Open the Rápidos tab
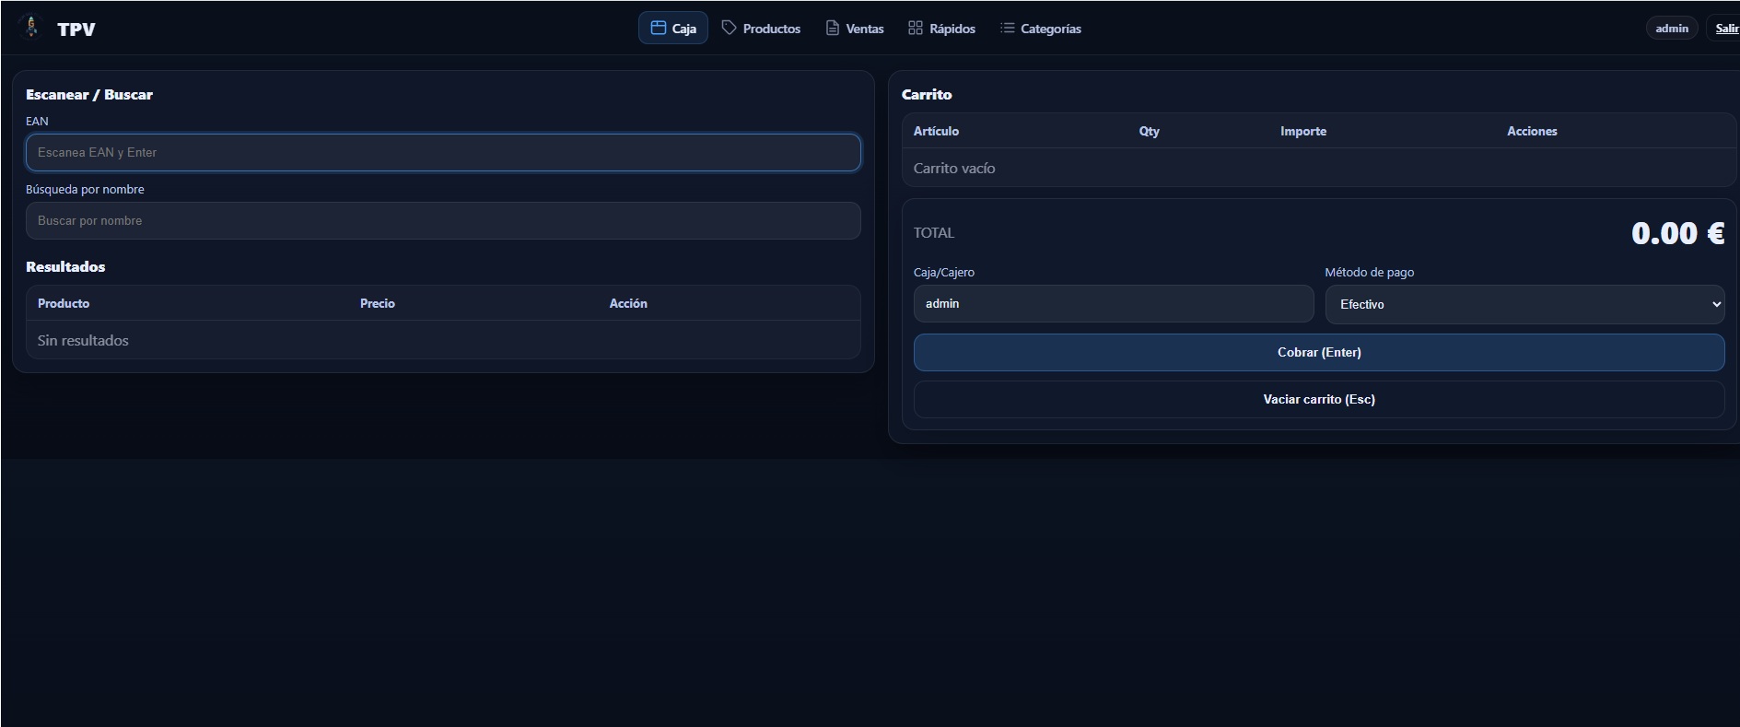 point(941,28)
